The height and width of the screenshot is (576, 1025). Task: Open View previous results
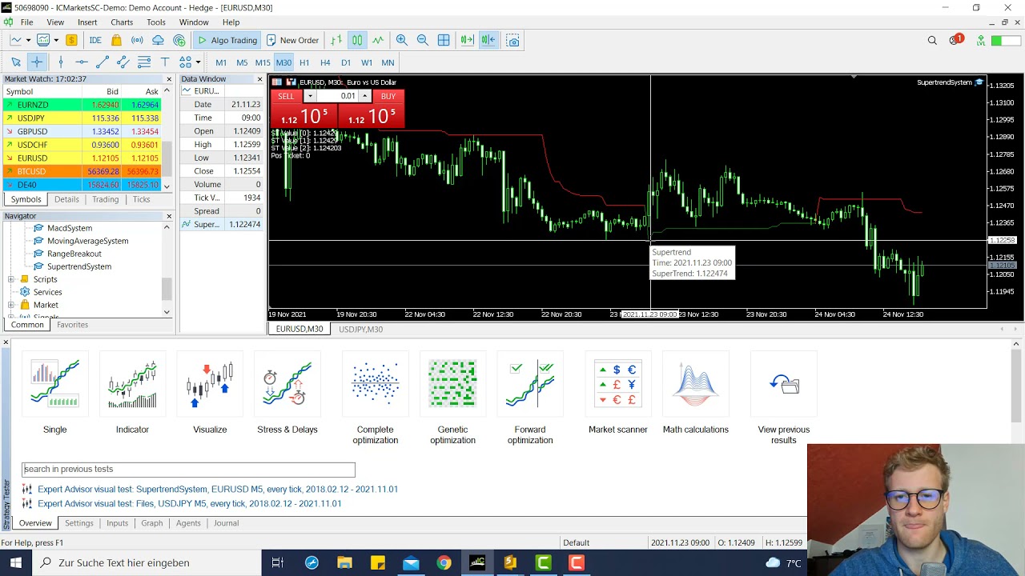tap(784, 385)
